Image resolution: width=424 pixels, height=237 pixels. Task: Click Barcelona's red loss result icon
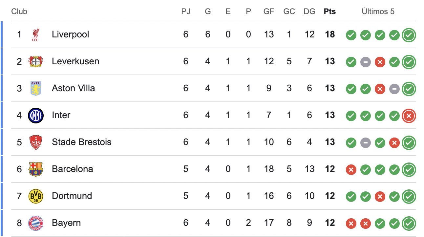click(351, 169)
